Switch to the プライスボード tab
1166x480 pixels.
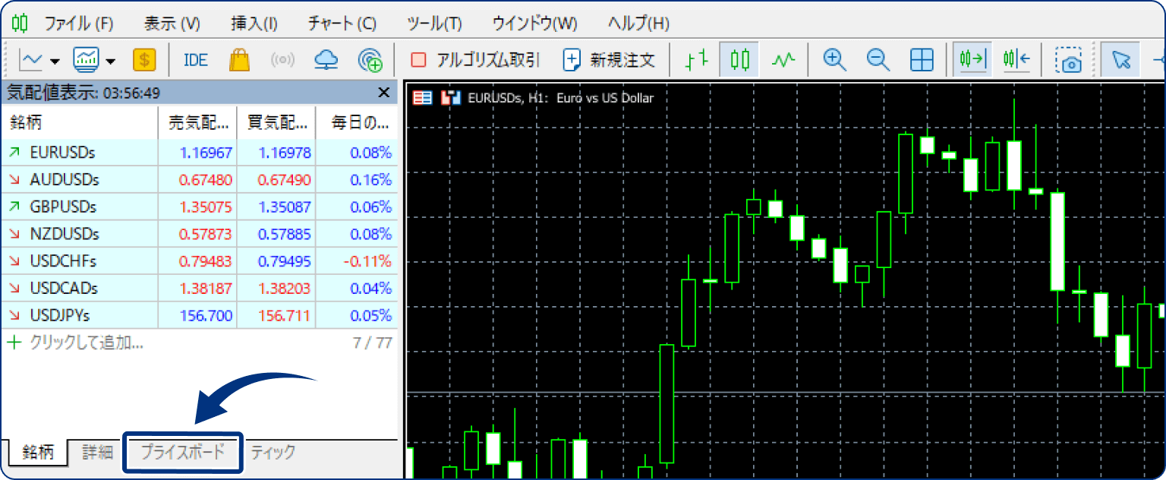pyautogui.click(x=182, y=452)
